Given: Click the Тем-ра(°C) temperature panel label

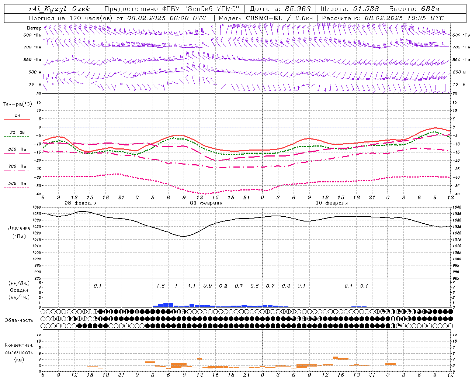Looking at the screenshot, I should [17, 104].
